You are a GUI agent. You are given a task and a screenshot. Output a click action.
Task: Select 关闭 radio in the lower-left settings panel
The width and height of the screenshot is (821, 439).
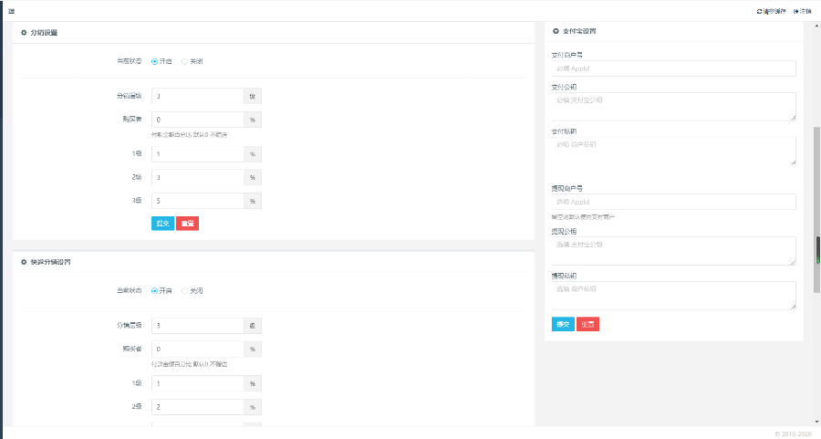(184, 291)
